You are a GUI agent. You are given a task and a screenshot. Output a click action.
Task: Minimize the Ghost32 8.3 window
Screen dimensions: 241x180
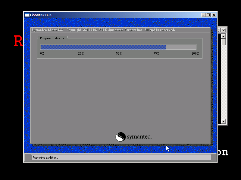pyautogui.click(x=203, y=15)
